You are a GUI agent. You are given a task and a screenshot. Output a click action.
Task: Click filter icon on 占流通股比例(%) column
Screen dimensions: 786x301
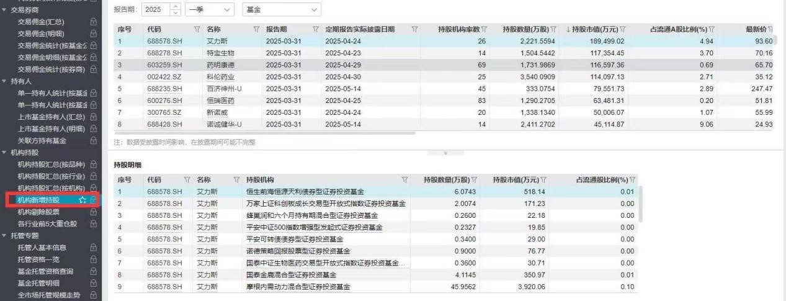[x=633, y=180]
